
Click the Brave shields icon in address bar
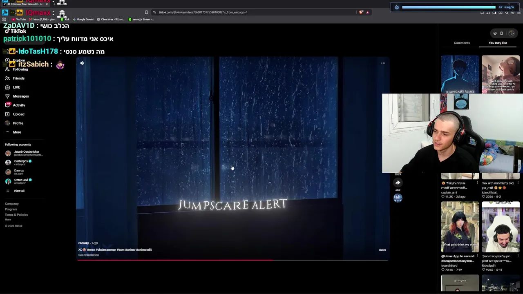[361, 12]
